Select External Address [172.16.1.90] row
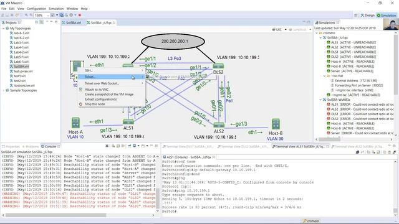Screen dimensions: 399x224 354,80
